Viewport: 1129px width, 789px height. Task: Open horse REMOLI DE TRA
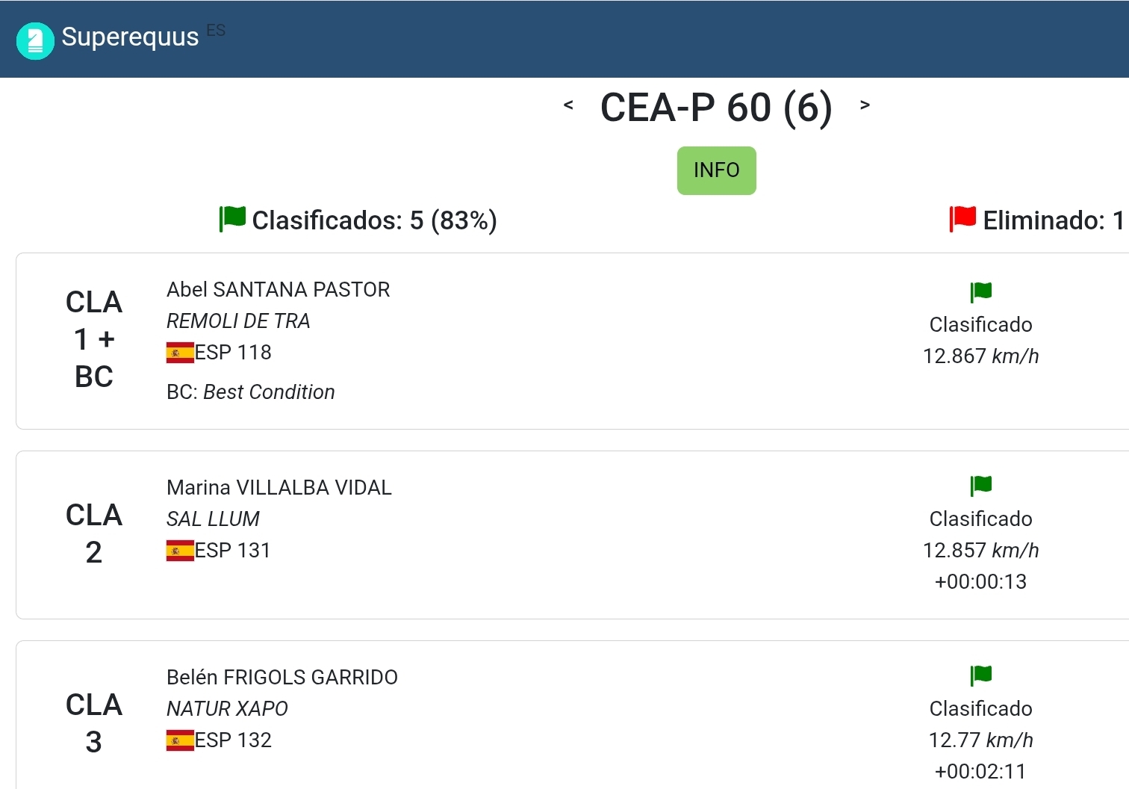238,321
